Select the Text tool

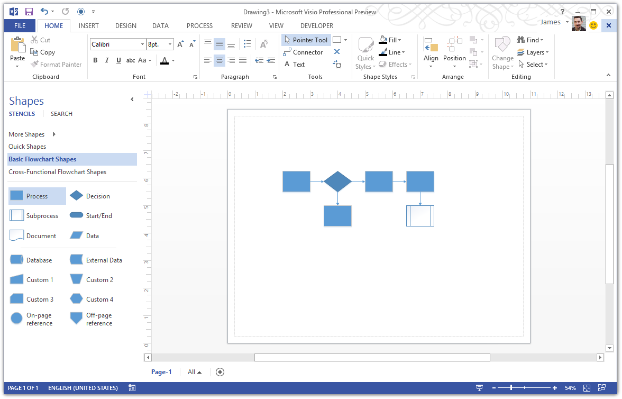298,64
